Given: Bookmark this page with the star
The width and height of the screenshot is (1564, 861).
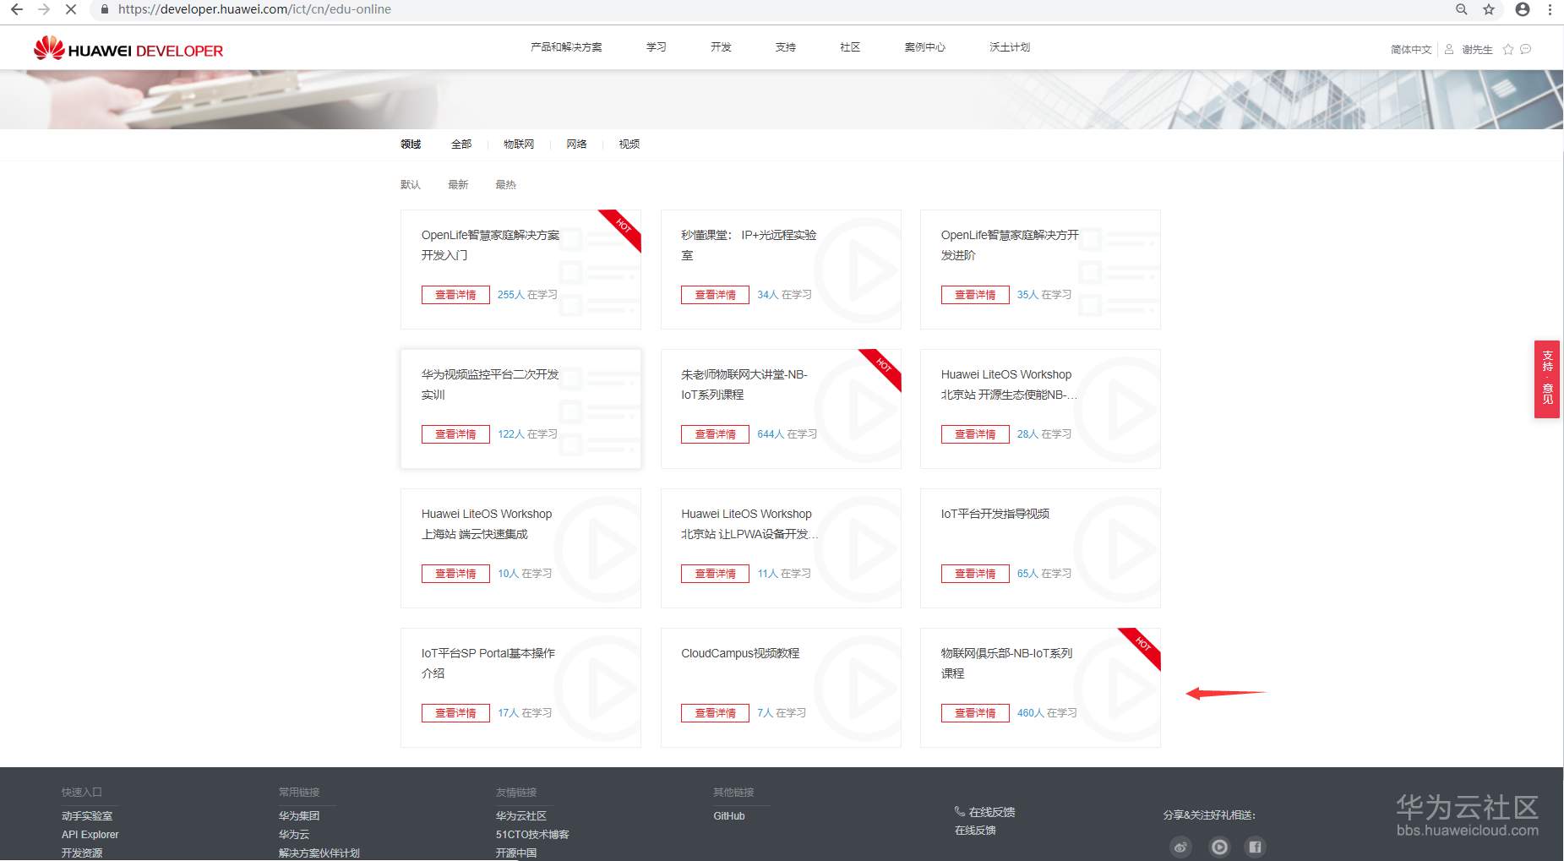Looking at the screenshot, I should [1489, 9].
